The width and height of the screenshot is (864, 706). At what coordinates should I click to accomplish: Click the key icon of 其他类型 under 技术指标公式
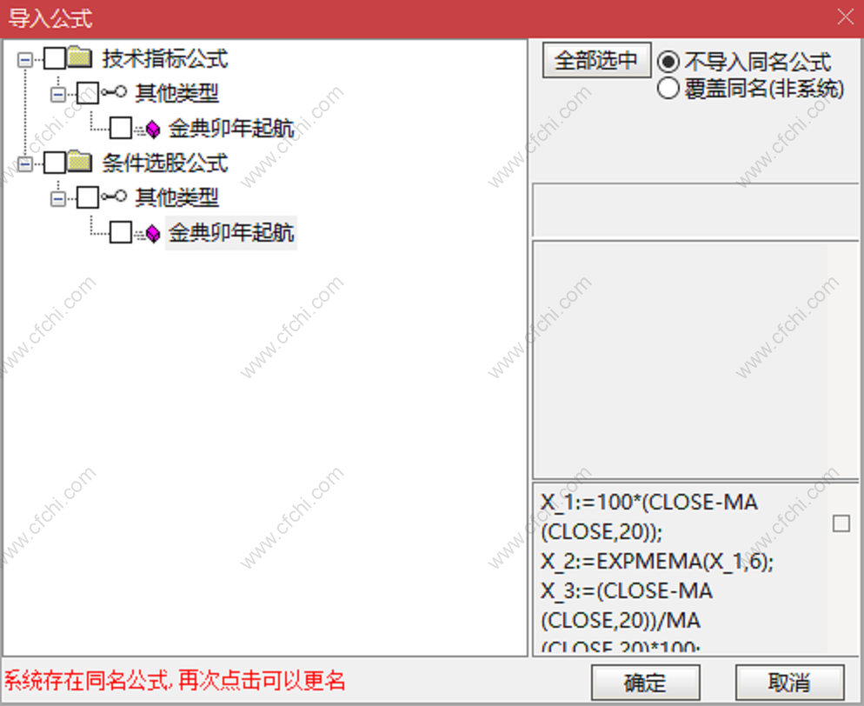[x=114, y=91]
